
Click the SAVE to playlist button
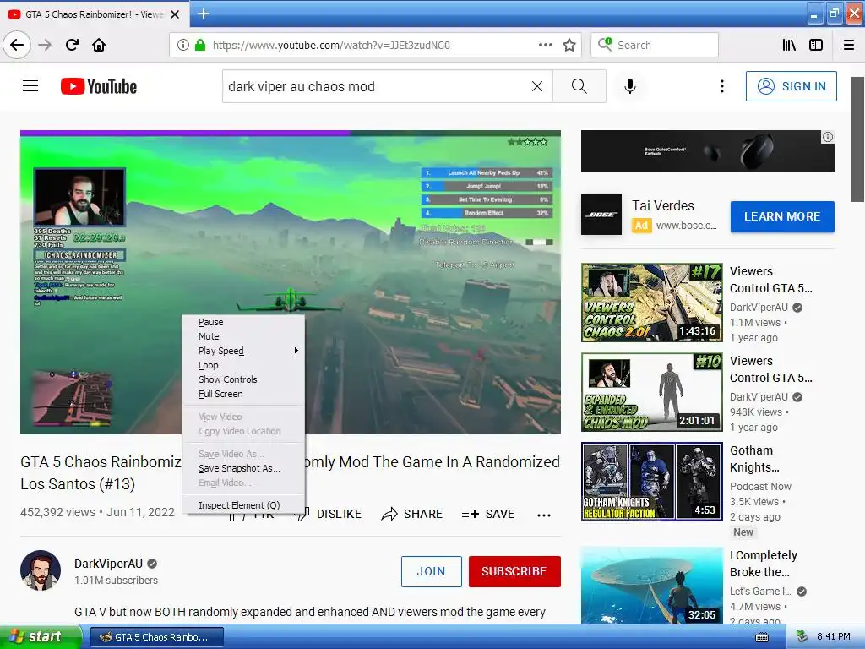click(x=488, y=515)
